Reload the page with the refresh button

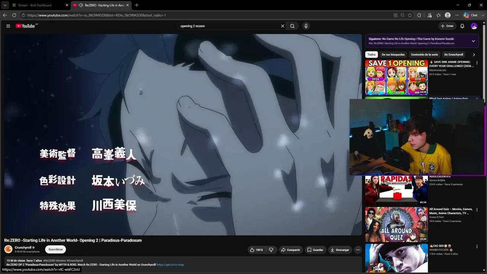(x=14, y=15)
